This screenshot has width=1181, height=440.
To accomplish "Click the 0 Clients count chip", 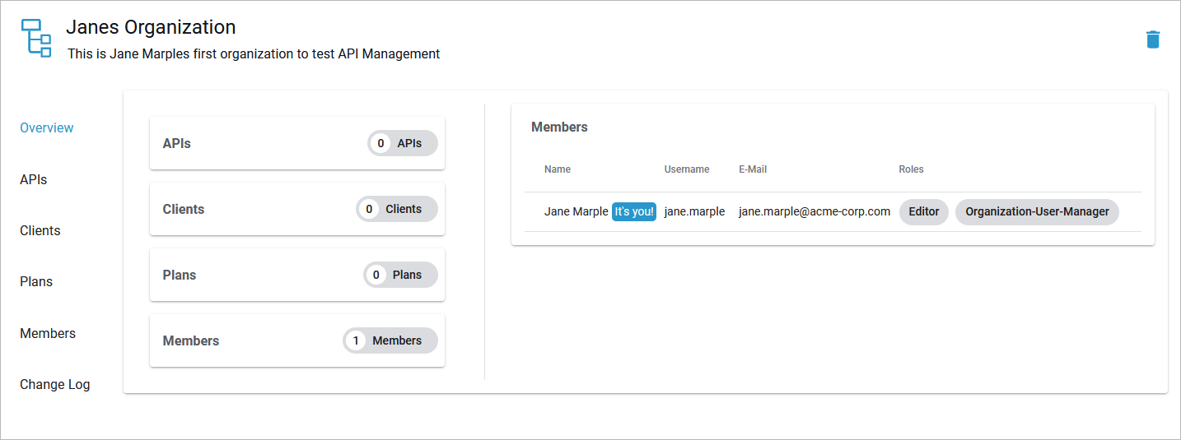I will point(397,209).
